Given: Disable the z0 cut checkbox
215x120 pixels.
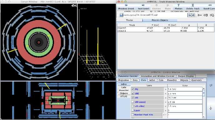Looking at the screenshot, I should pos(133,98).
